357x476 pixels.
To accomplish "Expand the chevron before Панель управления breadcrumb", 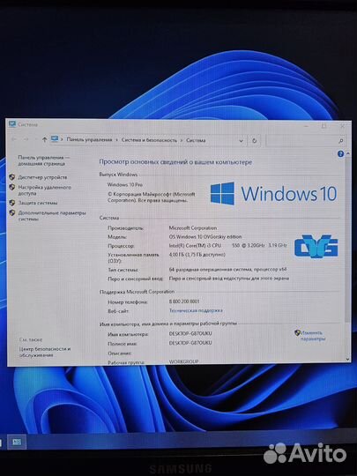I will (62, 139).
